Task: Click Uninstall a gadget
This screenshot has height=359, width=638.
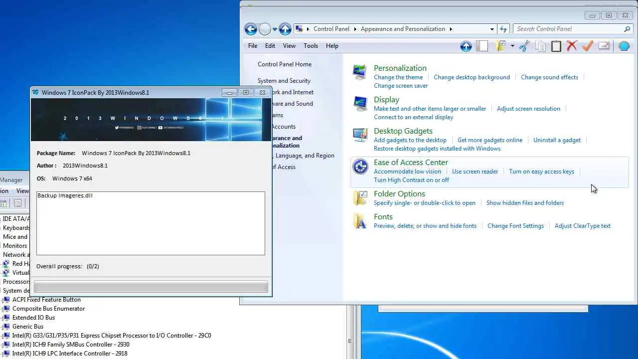Action: click(557, 140)
